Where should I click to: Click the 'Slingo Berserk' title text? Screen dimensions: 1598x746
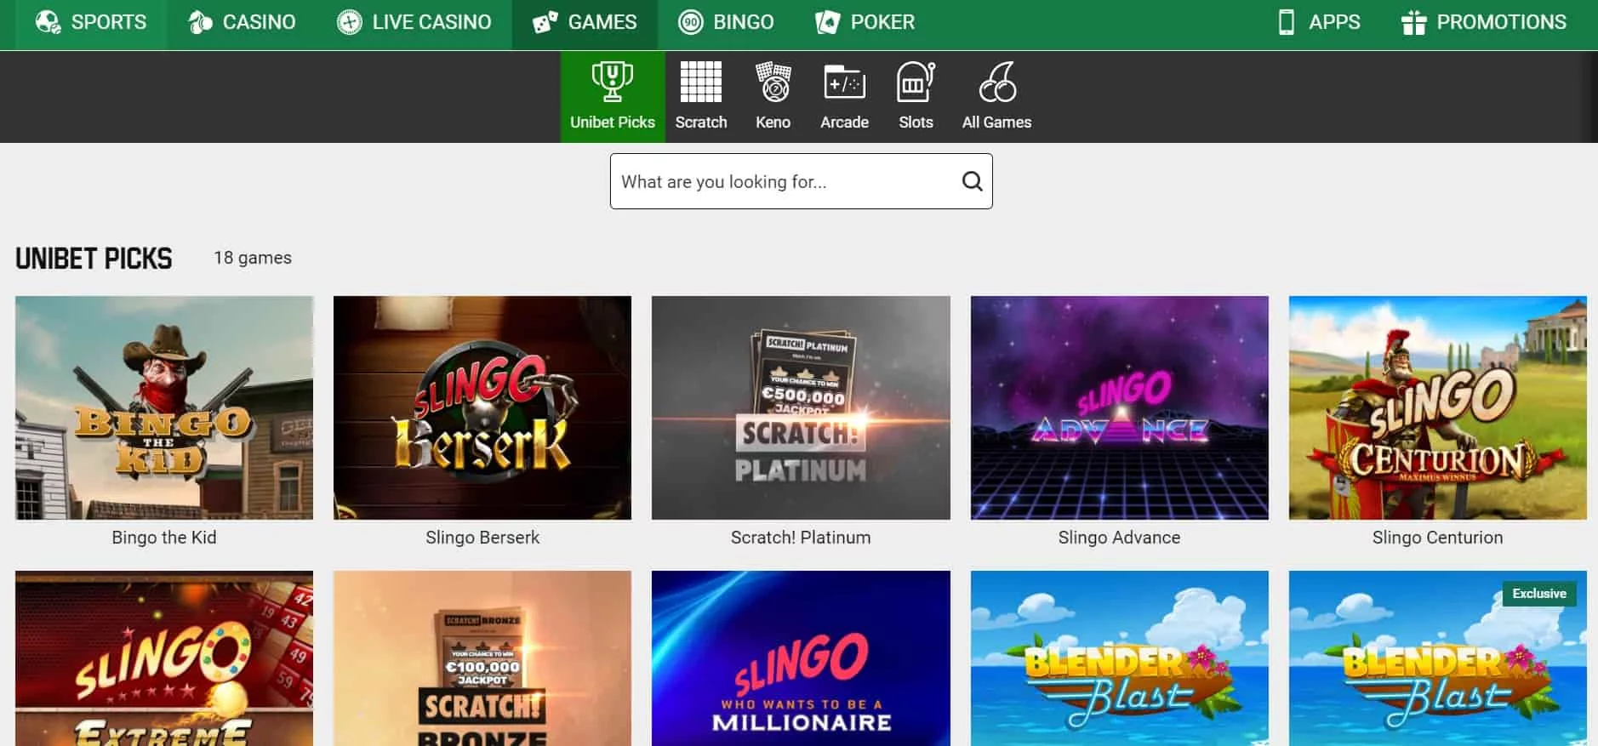(482, 538)
